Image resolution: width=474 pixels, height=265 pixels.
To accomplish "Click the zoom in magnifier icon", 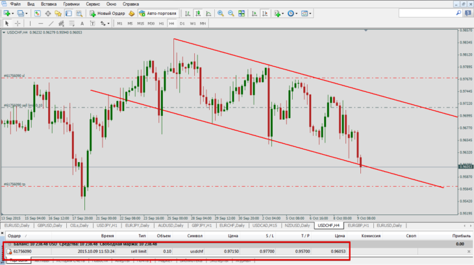I will [221, 13].
